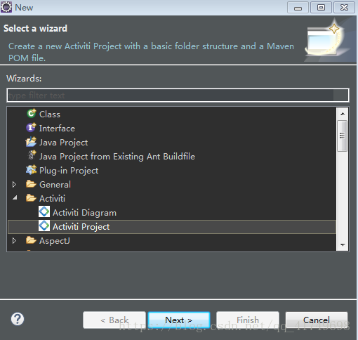
Task: Select the Activiti Diagram entry
Action: coord(84,213)
